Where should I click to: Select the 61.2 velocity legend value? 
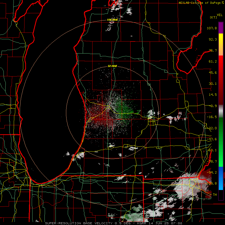[x=213, y=61]
